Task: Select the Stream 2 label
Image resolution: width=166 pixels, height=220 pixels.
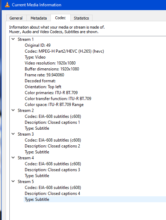Action: (26, 111)
